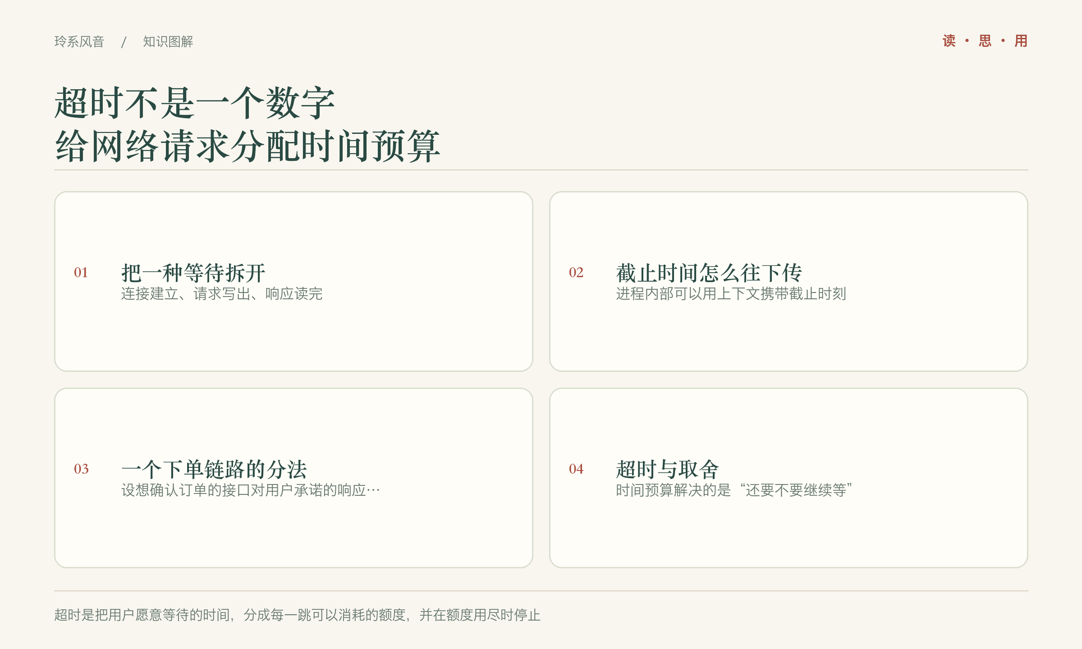The image size is (1082, 649).
Task: Click the footer summary starting 超时是把用户愿意等待的时间
Action: pos(298,615)
